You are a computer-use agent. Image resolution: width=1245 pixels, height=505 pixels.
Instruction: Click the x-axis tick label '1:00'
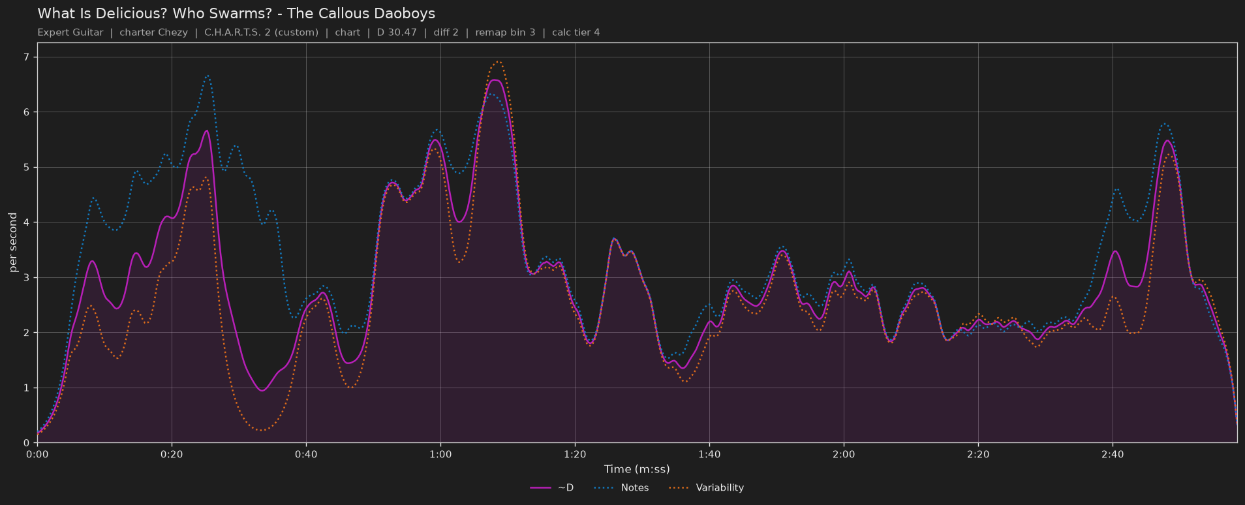pos(440,454)
